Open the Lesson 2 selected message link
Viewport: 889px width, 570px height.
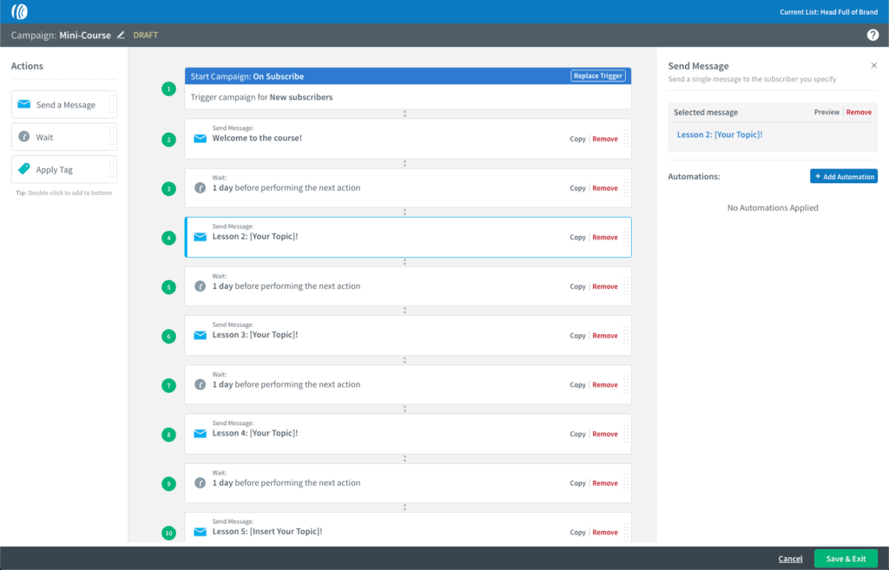[x=719, y=134]
